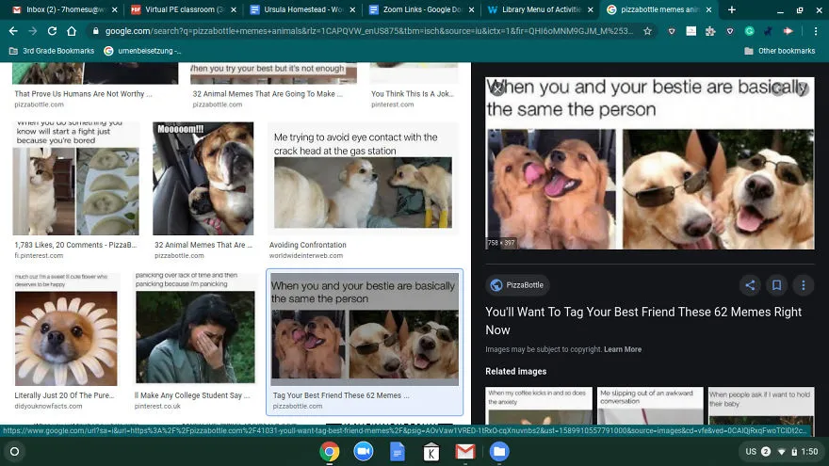Screen dimensions: 829x466
Task: Close the image preview panel
Action: coord(497,88)
